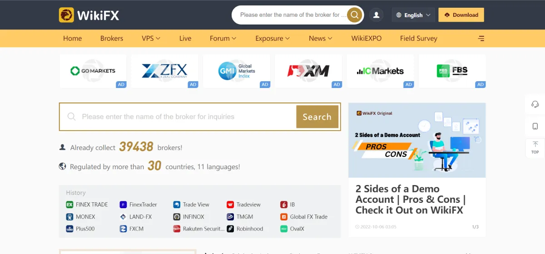This screenshot has height=254, width=545.
Task: Open the Demo Account Pros Cons thumbnail
Action: [417, 140]
